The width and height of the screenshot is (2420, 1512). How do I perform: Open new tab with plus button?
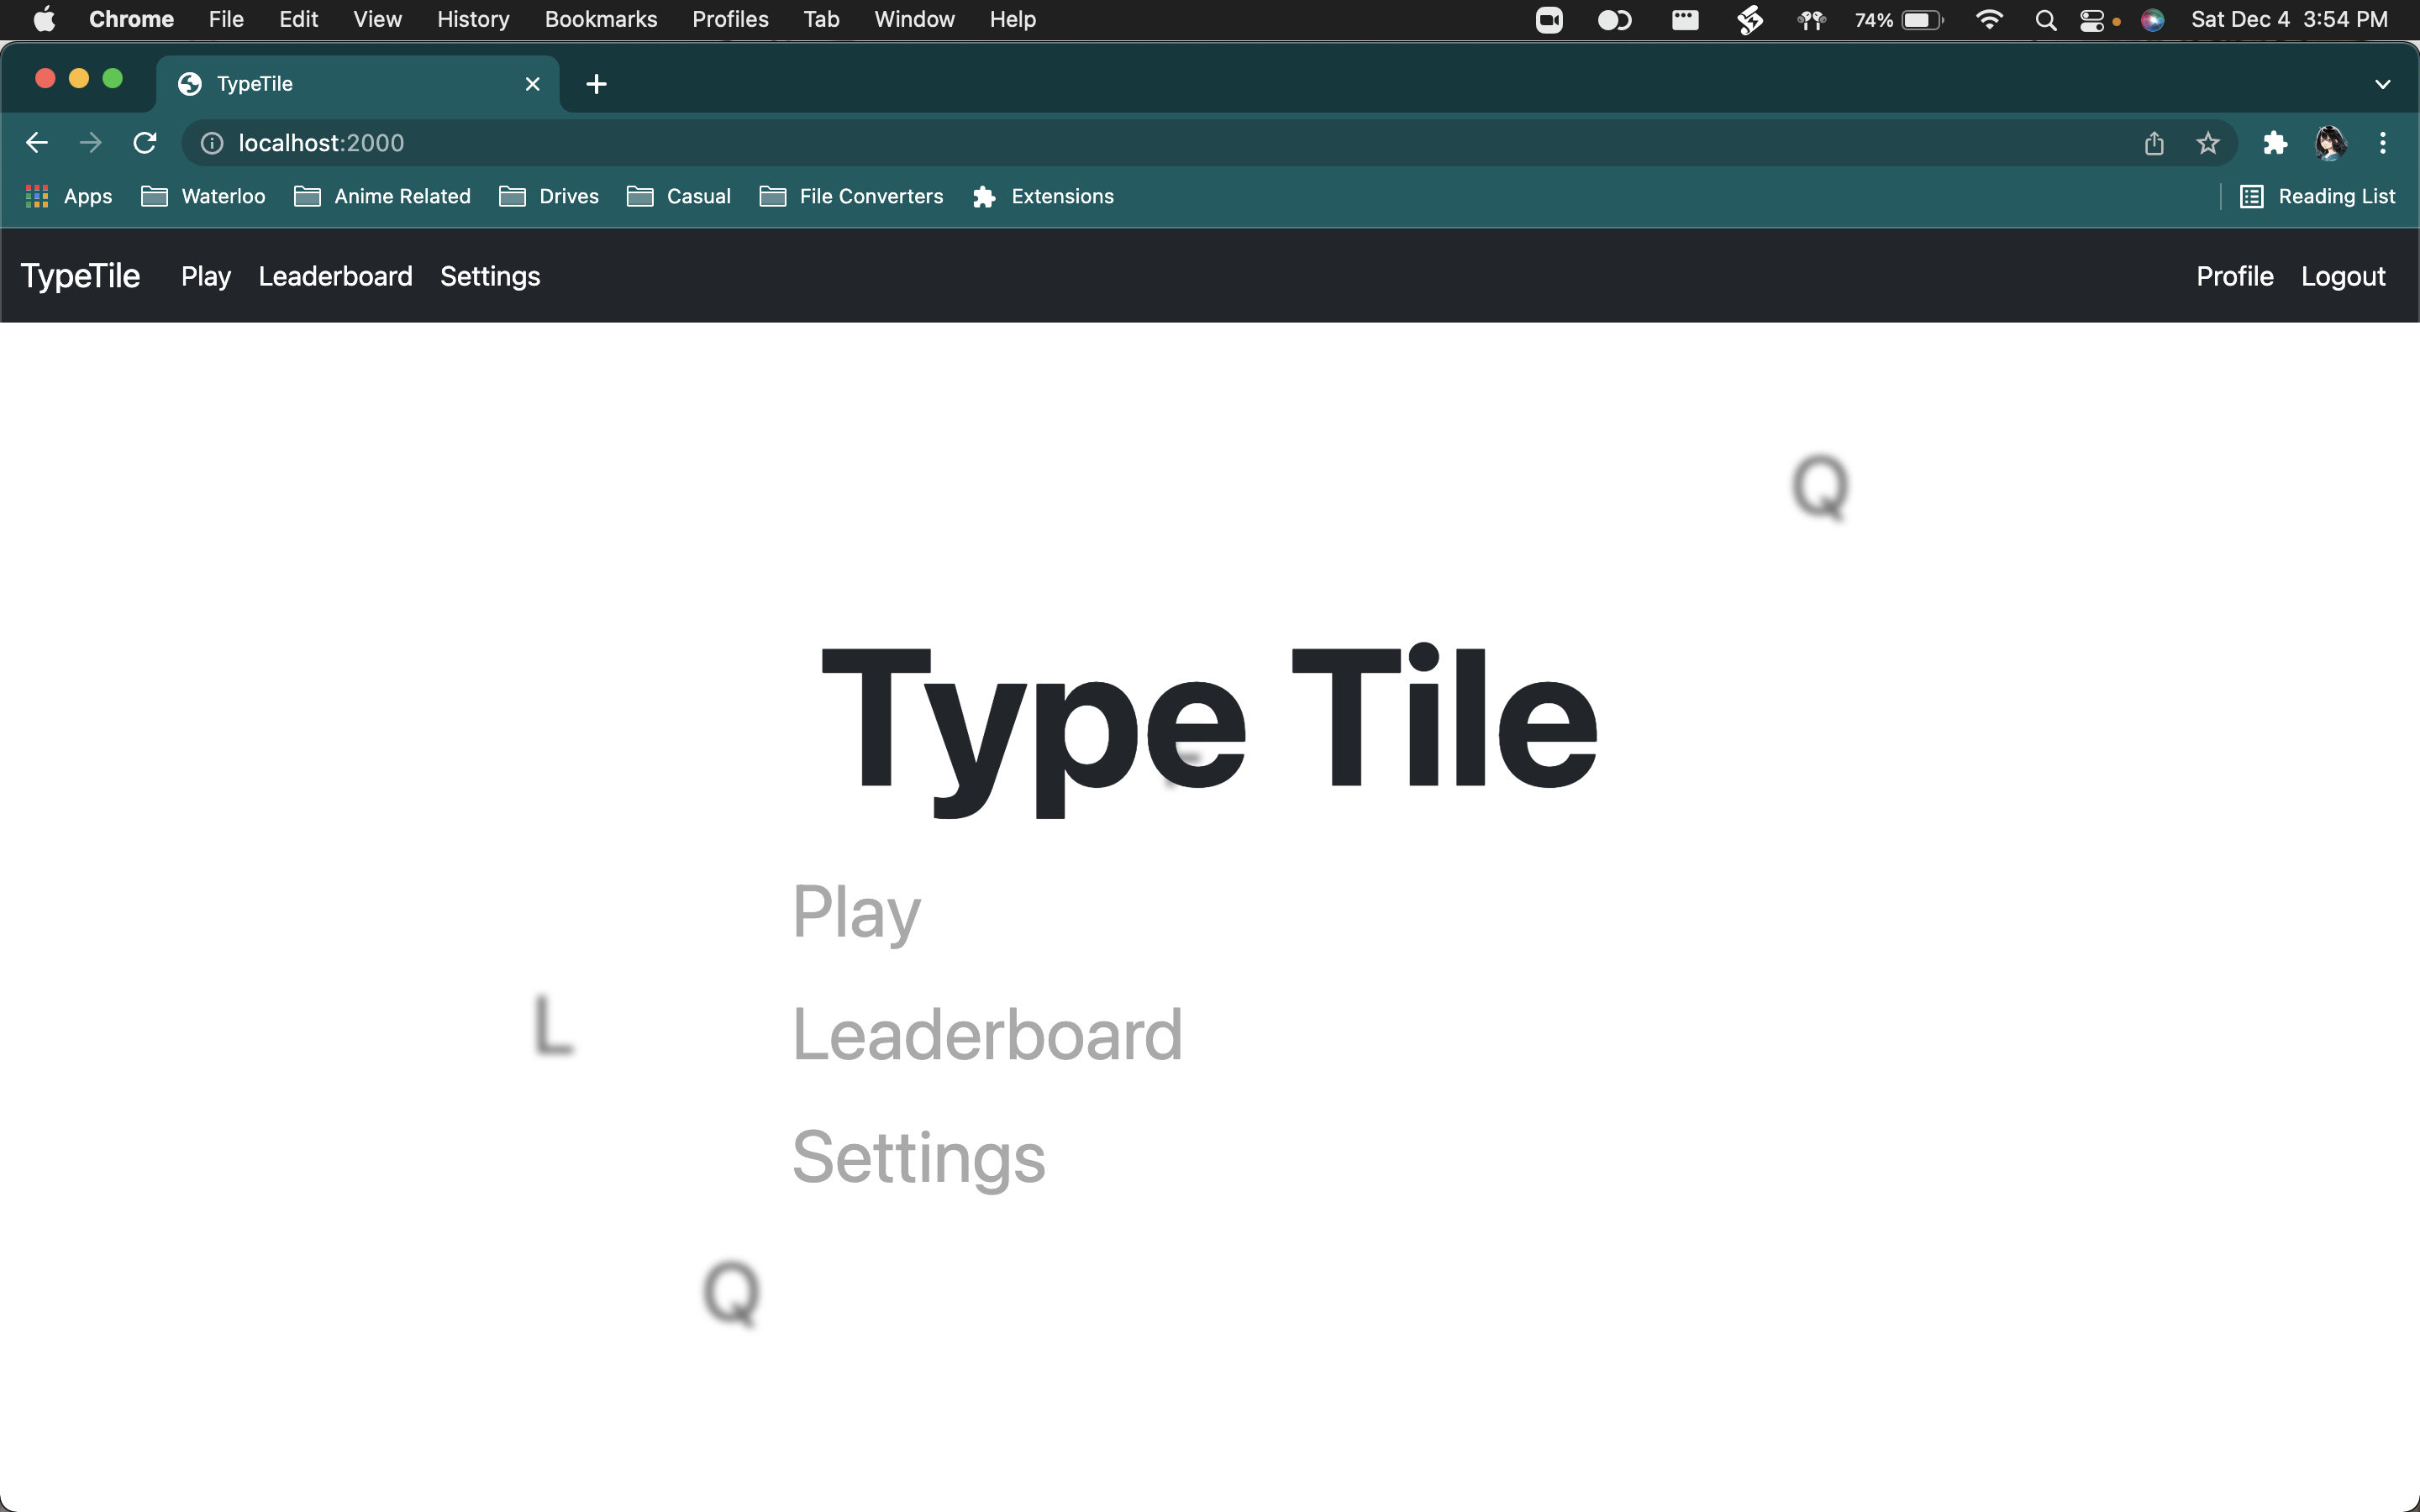(596, 84)
